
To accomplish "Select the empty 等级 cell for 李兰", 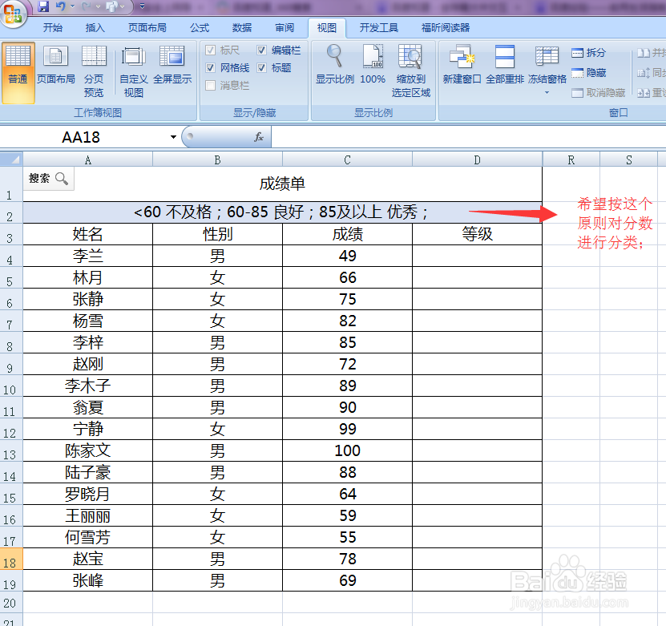I will (x=477, y=256).
